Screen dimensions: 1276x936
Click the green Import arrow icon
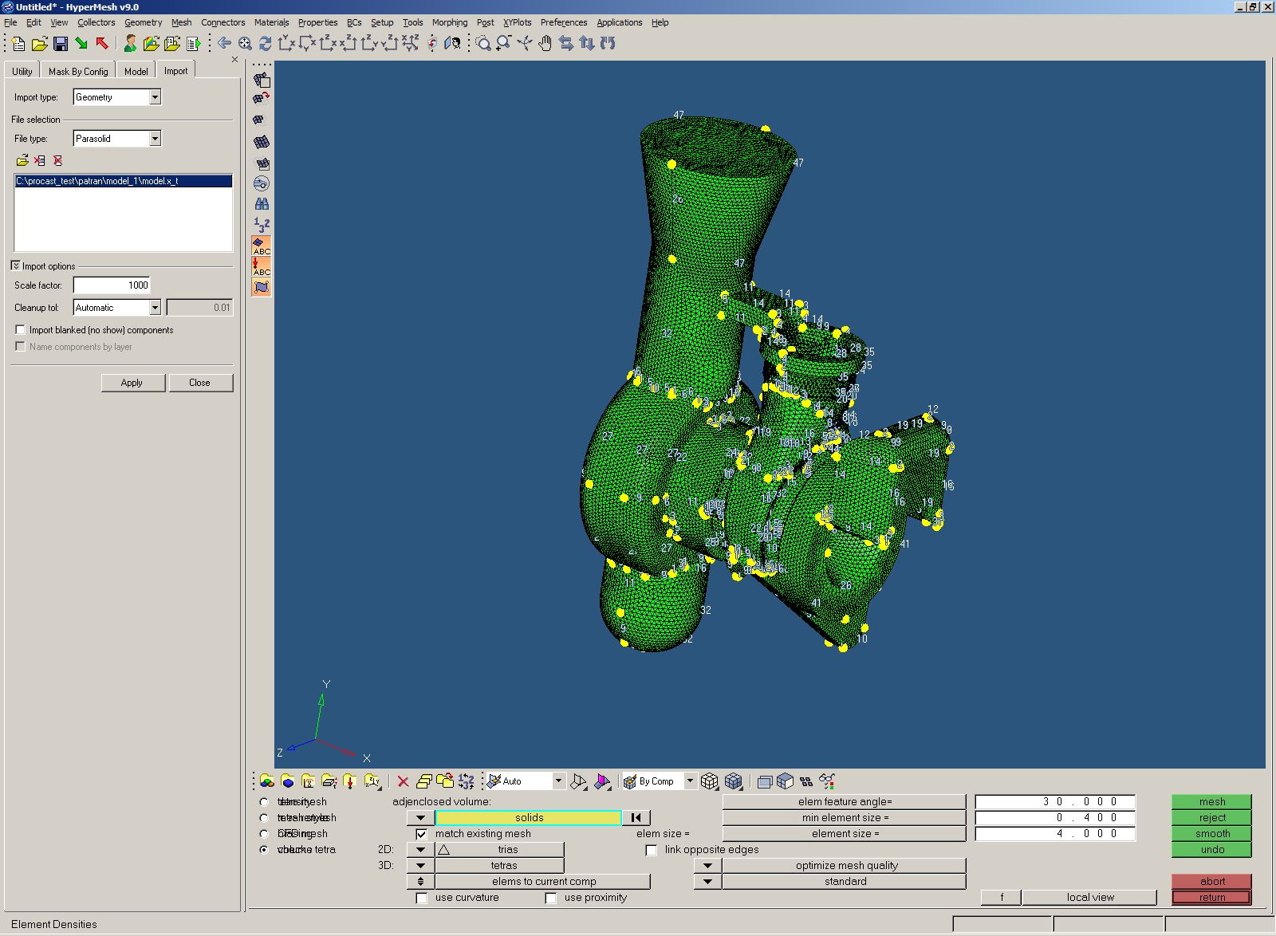point(81,43)
